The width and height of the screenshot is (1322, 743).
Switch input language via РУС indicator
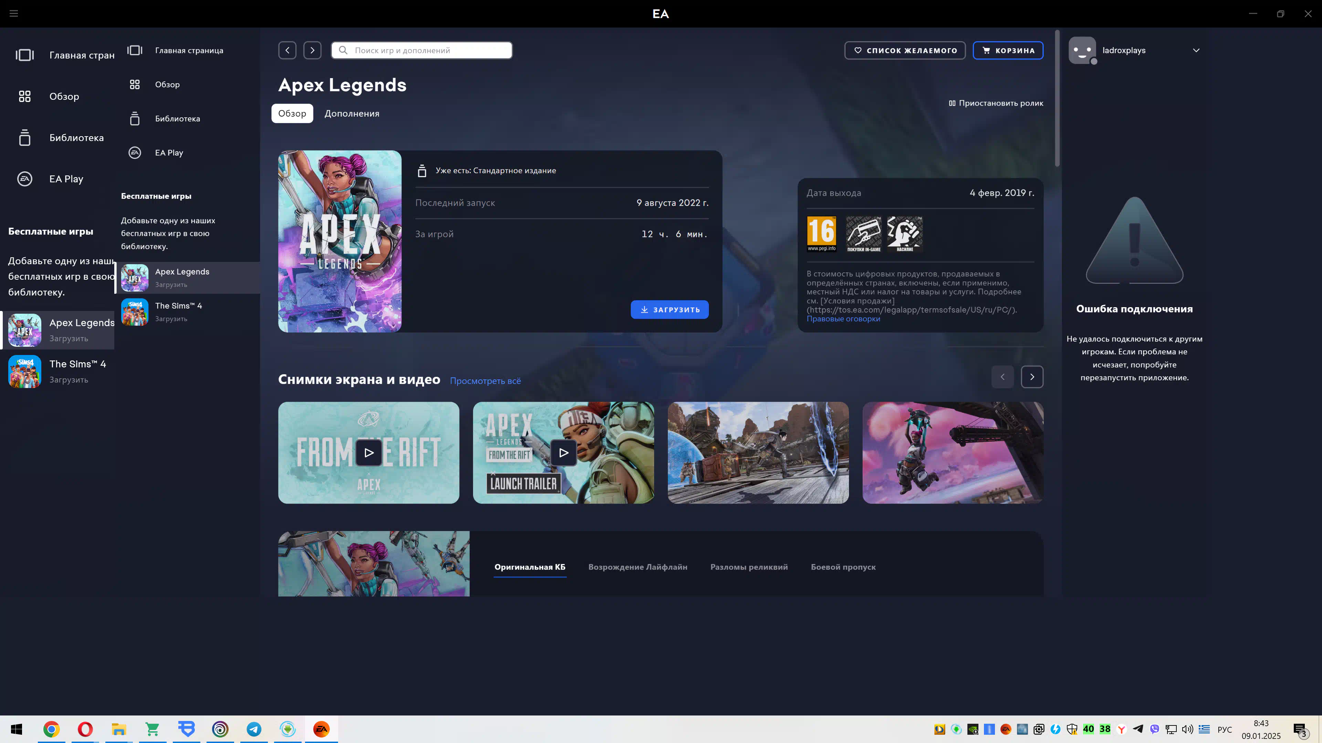[x=1225, y=730]
